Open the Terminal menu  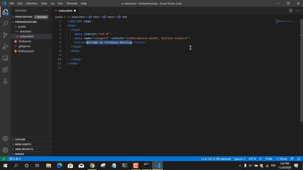71,3
